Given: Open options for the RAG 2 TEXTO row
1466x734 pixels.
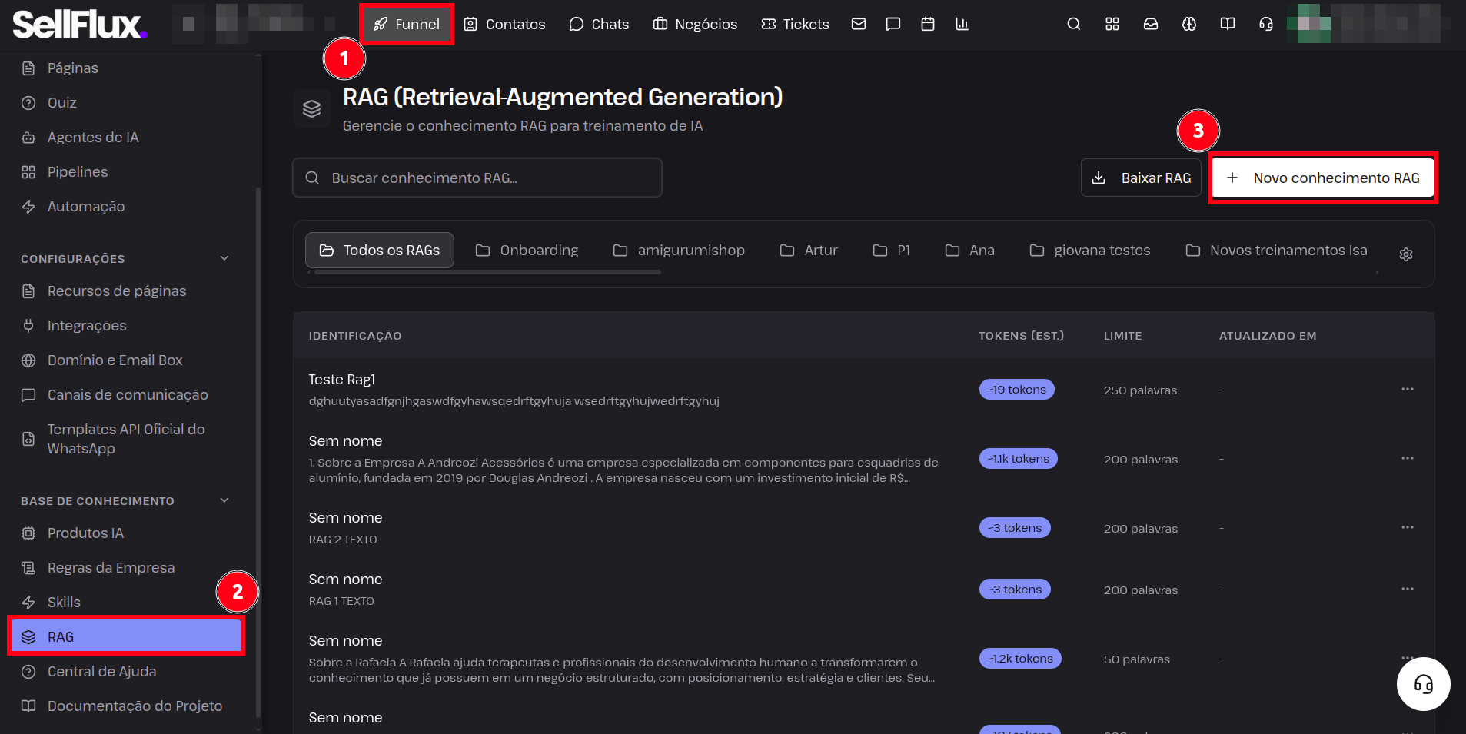Looking at the screenshot, I should pyautogui.click(x=1408, y=527).
